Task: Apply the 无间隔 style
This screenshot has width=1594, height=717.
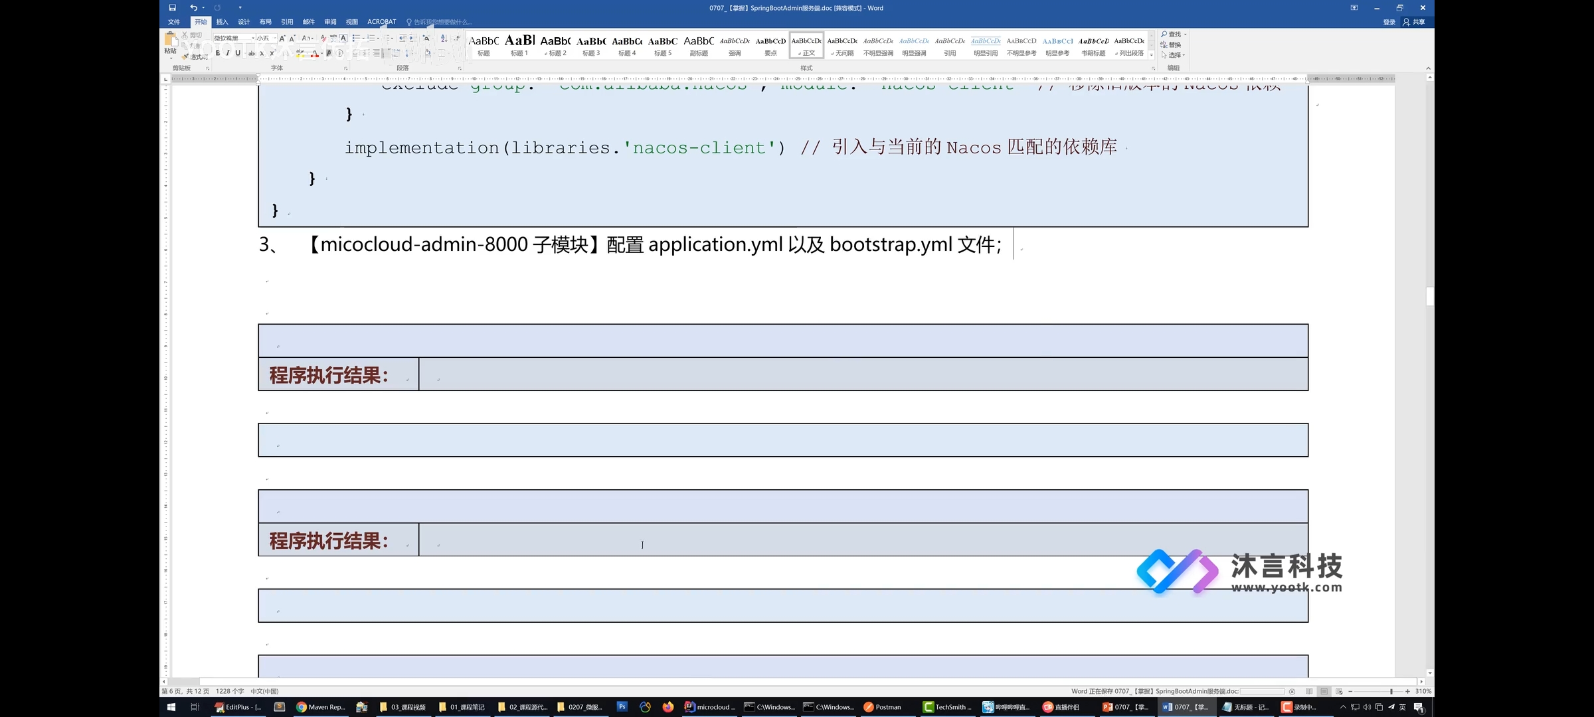Action: point(842,45)
